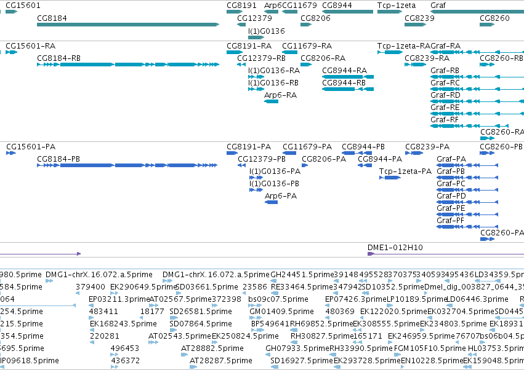The image size is (524, 370).
Task: Select the CG8184 gene feature bar
Action: coord(128,25)
